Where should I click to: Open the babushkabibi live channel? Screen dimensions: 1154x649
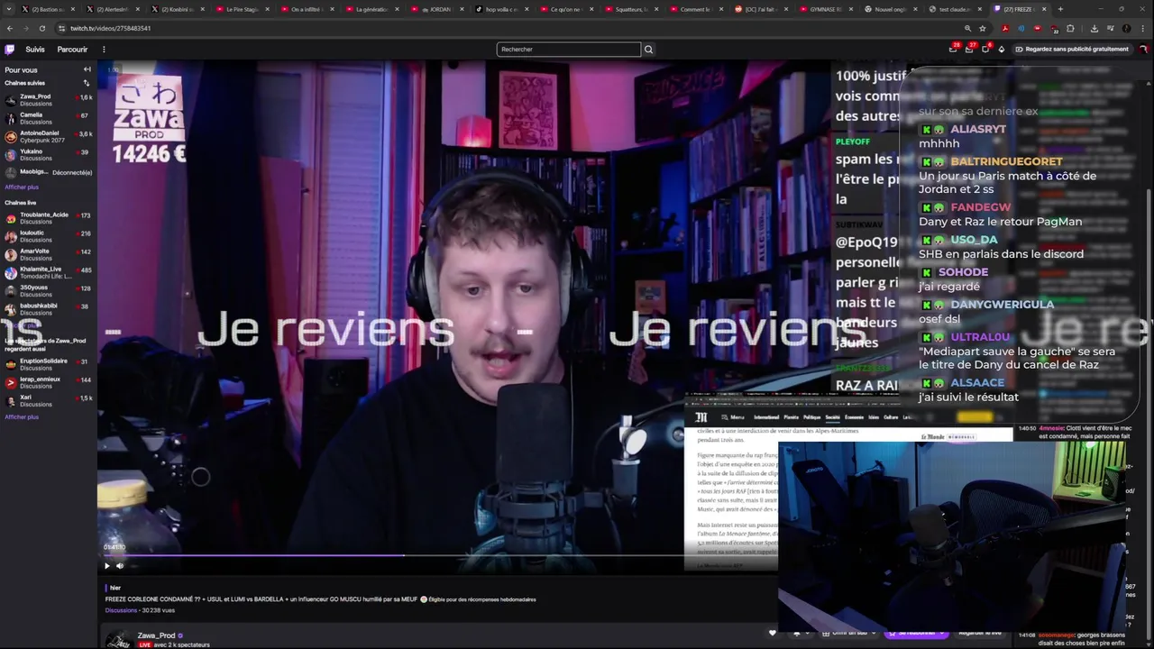[49, 309]
